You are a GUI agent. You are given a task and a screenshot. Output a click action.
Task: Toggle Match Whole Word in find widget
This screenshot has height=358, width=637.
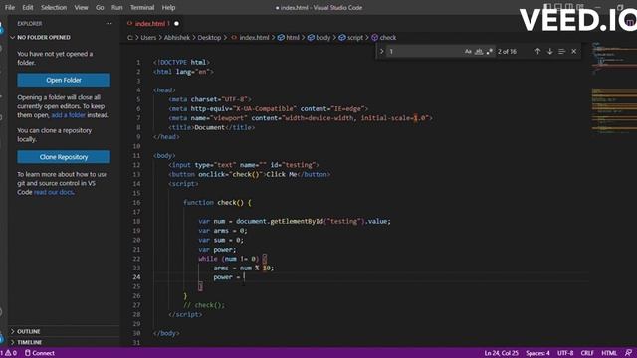click(479, 51)
